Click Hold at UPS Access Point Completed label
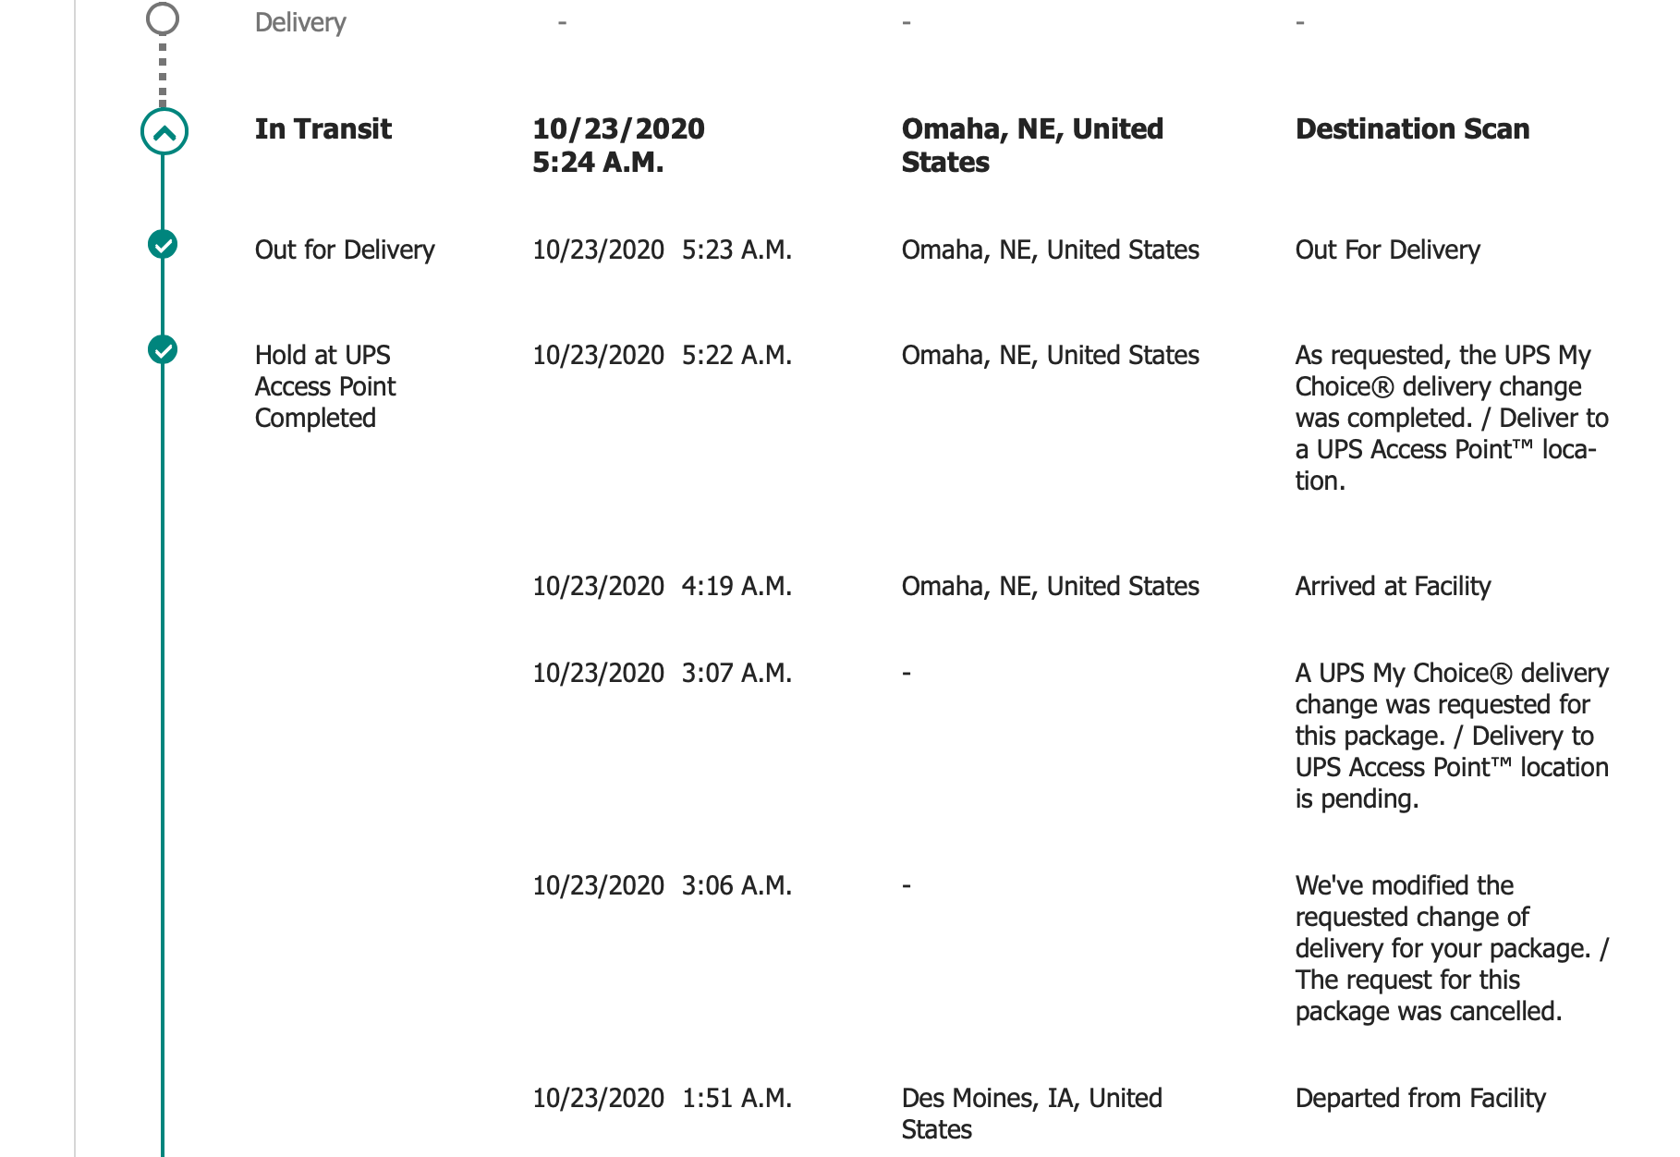Screen dimensions: 1680x1157 click(325, 386)
